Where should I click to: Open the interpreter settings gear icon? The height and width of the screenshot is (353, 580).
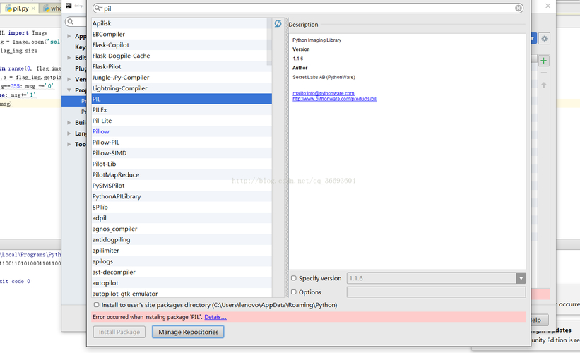[x=545, y=38]
